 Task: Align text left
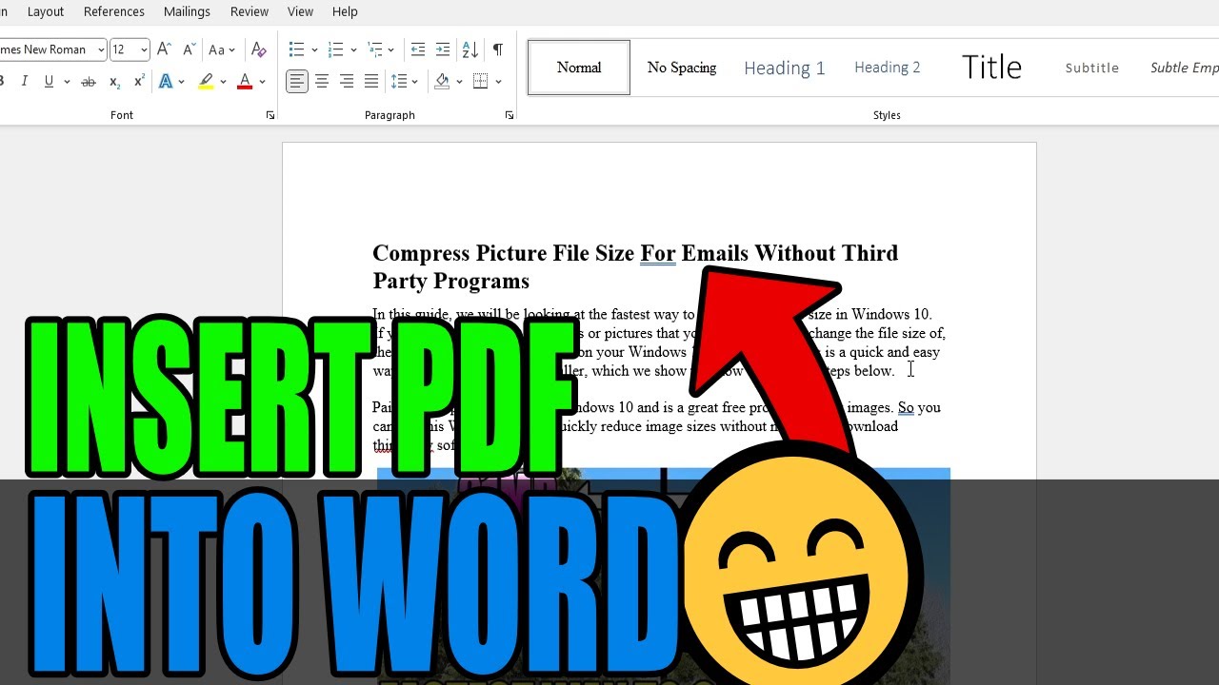(297, 82)
